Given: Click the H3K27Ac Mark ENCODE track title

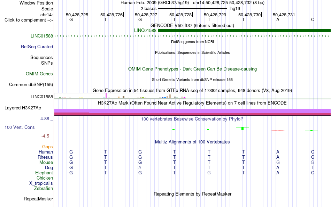Looking at the screenshot, I should [192, 103].
